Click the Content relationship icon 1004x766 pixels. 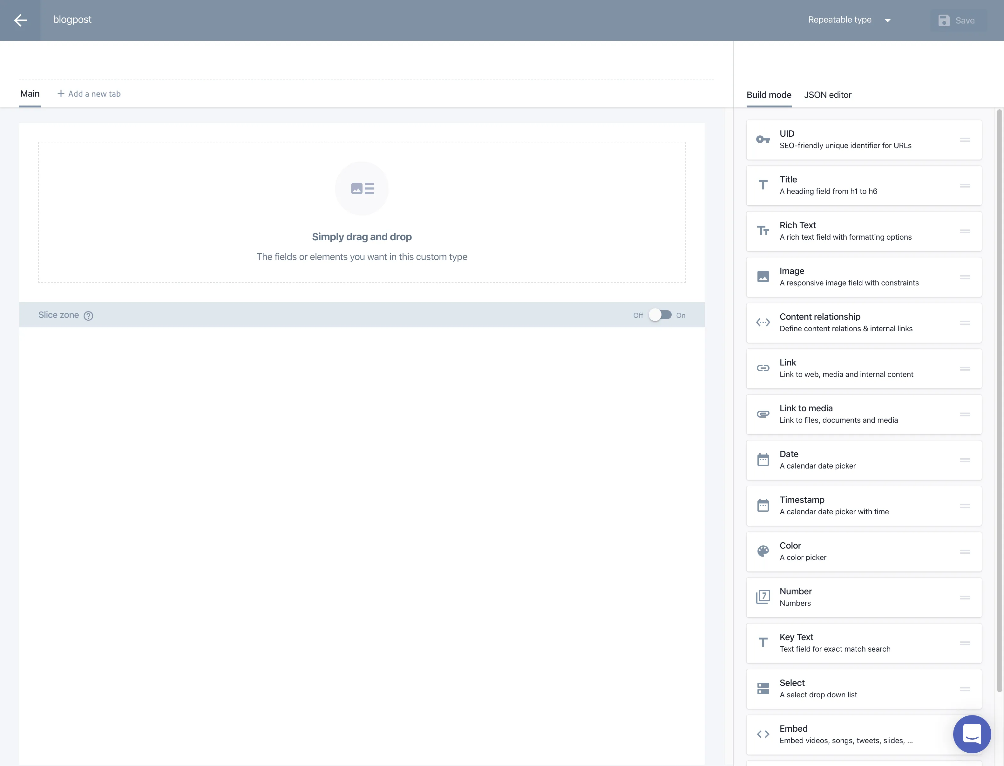coord(763,322)
